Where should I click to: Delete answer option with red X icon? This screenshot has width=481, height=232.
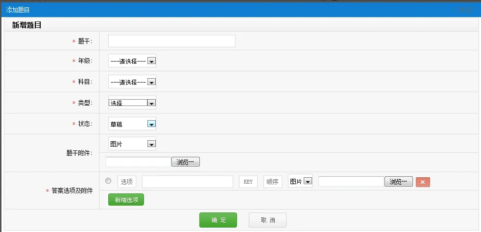[x=423, y=182]
